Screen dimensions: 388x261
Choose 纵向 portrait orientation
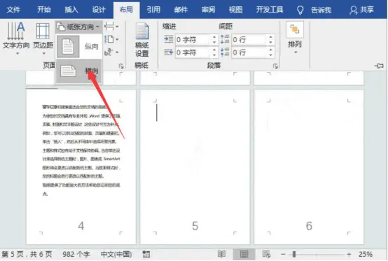tap(78, 46)
